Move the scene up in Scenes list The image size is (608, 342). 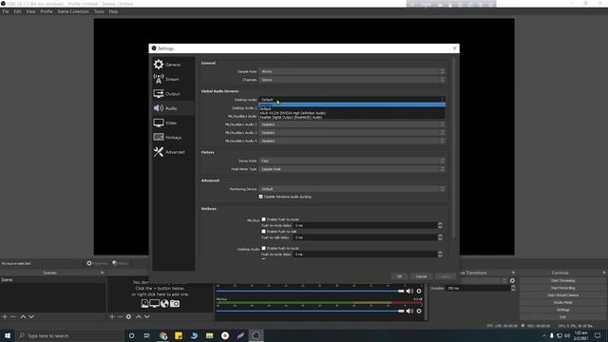pyautogui.click(x=23, y=316)
